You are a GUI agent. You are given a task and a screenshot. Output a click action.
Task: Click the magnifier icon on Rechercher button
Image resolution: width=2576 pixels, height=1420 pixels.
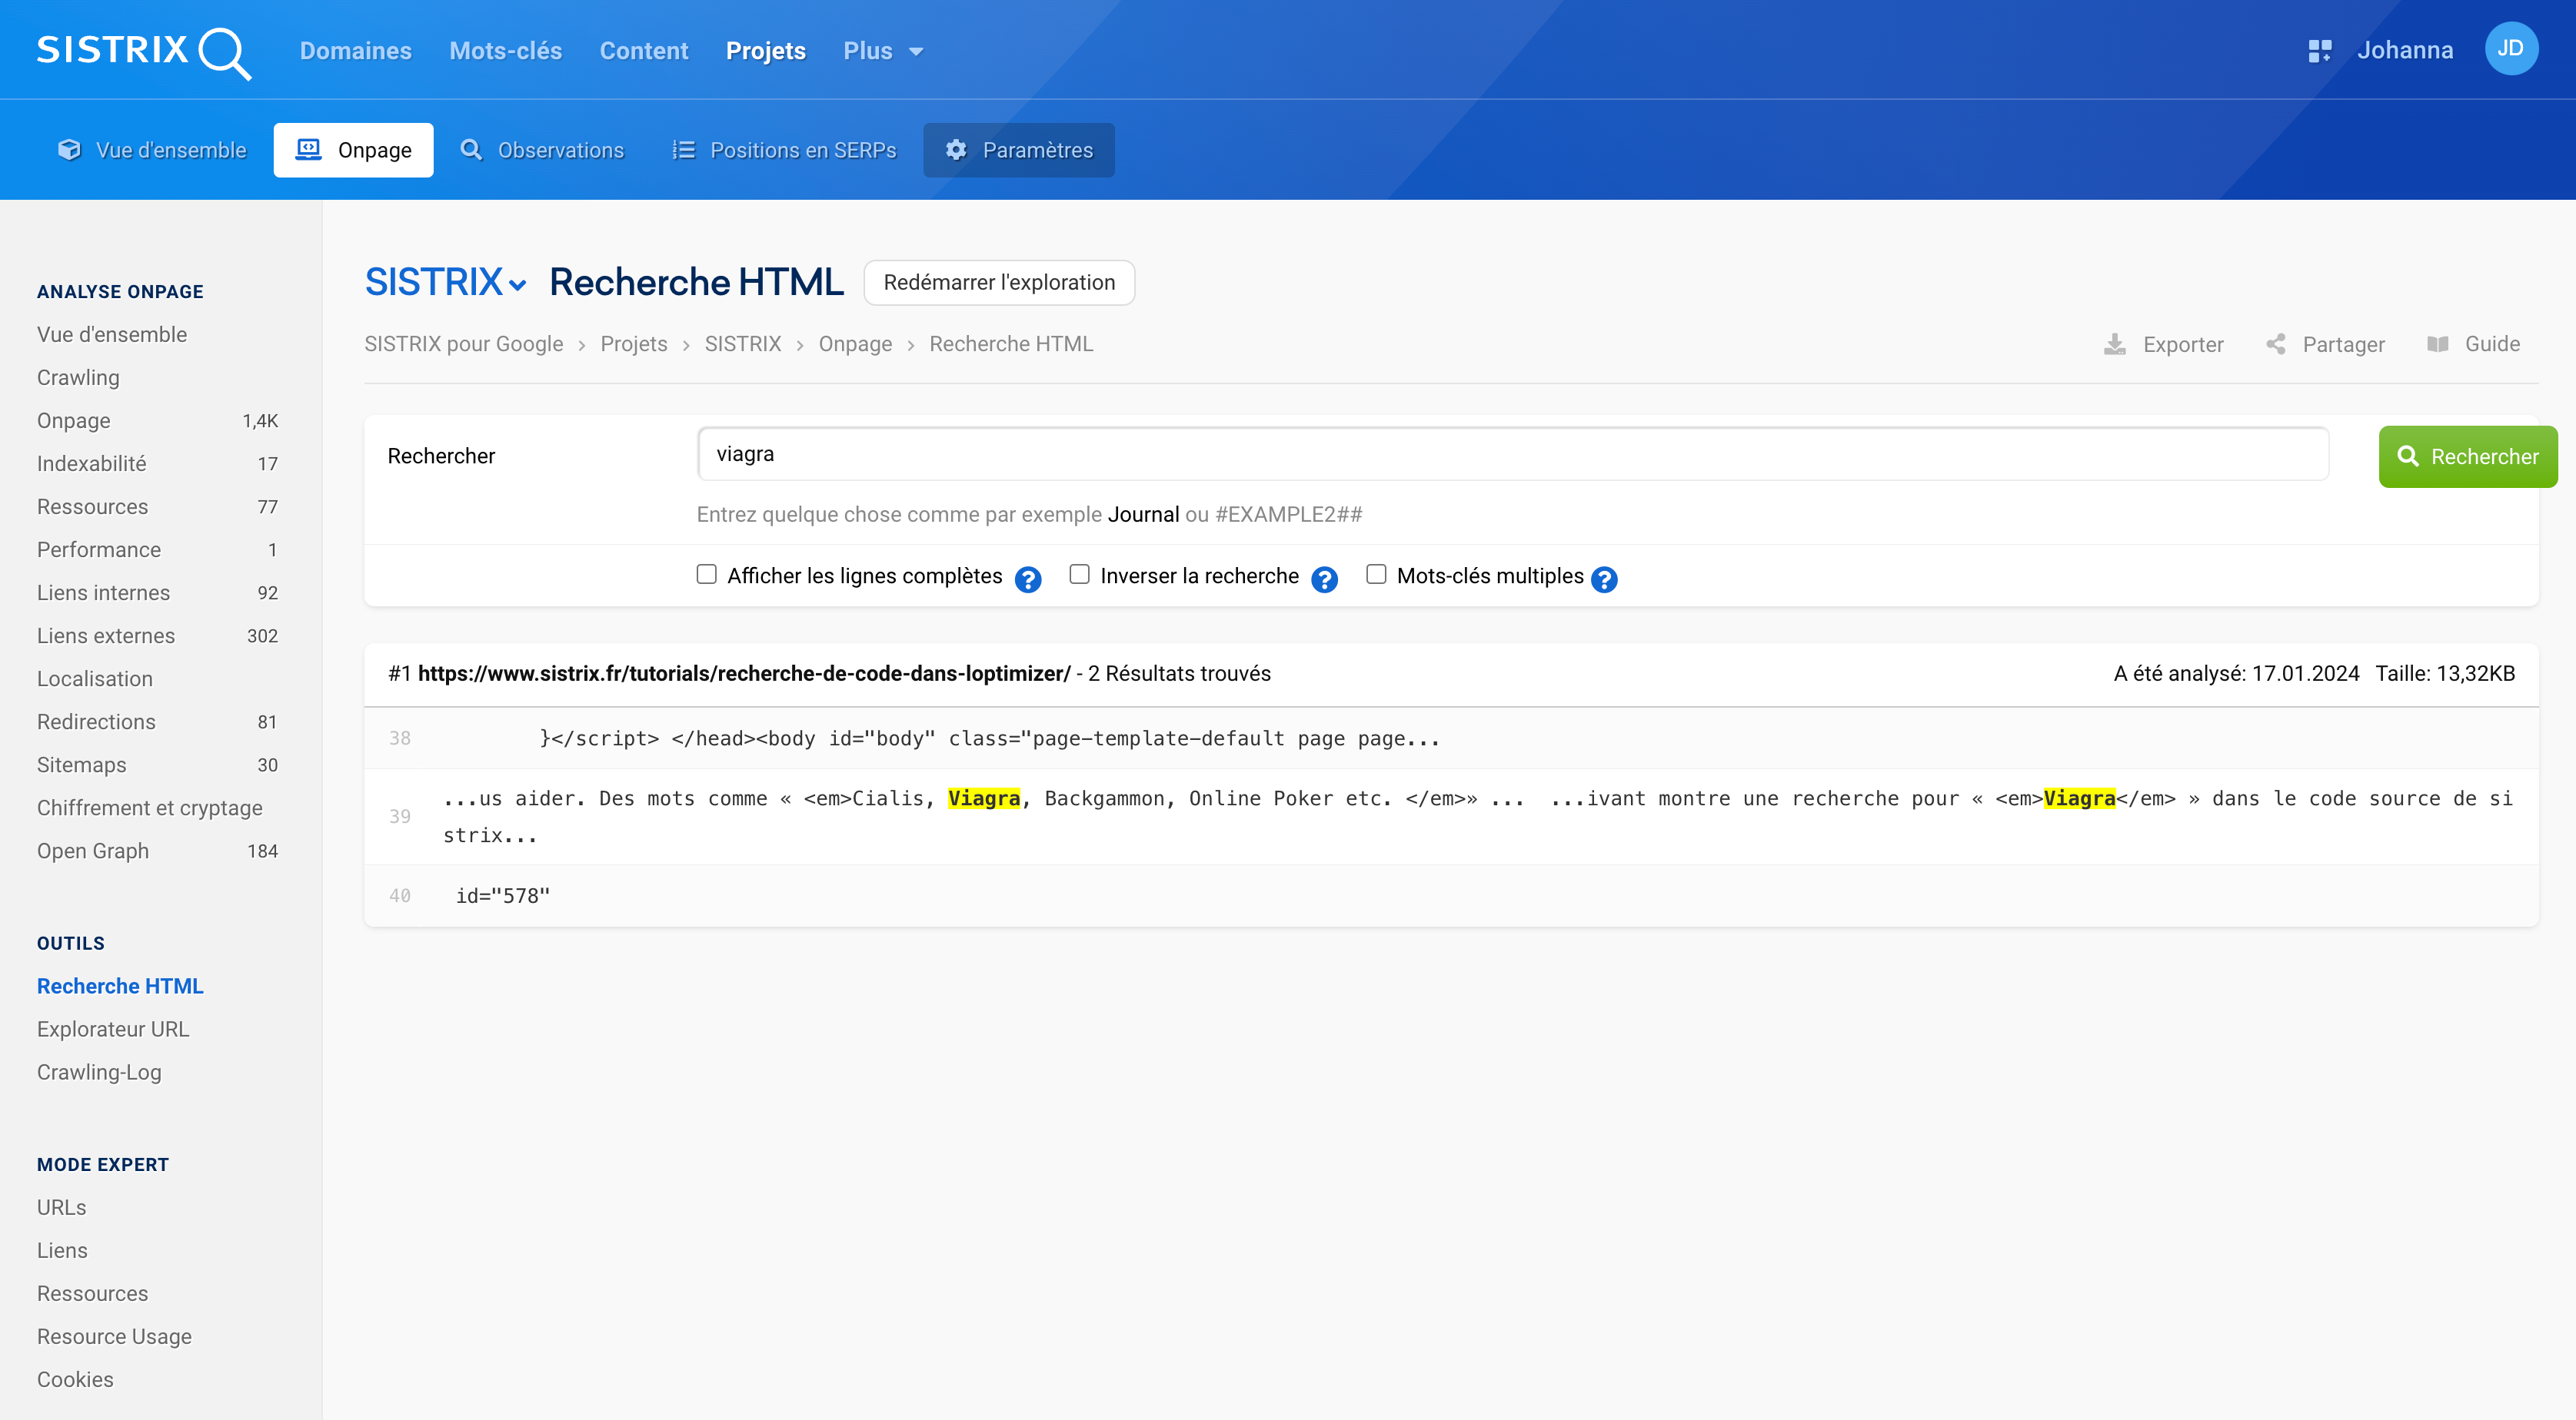[2408, 456]
